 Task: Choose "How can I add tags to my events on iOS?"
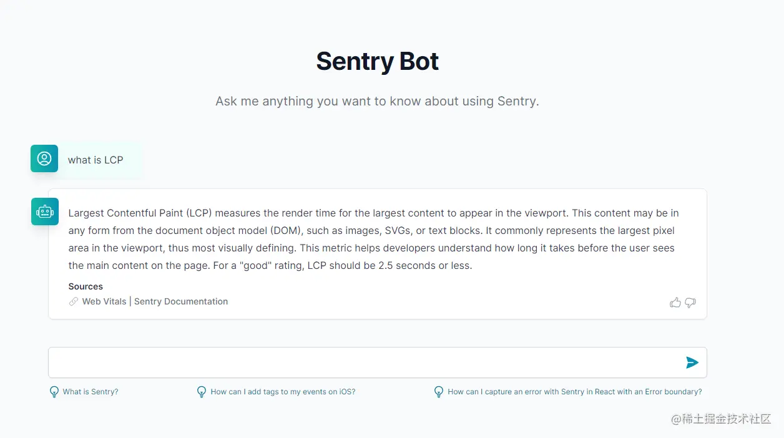(283, 392)
